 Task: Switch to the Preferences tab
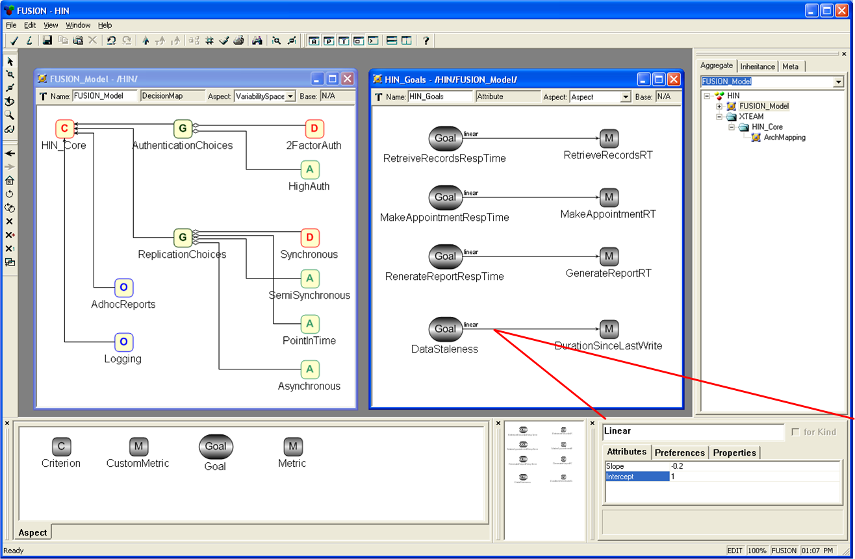pos(680,453)
